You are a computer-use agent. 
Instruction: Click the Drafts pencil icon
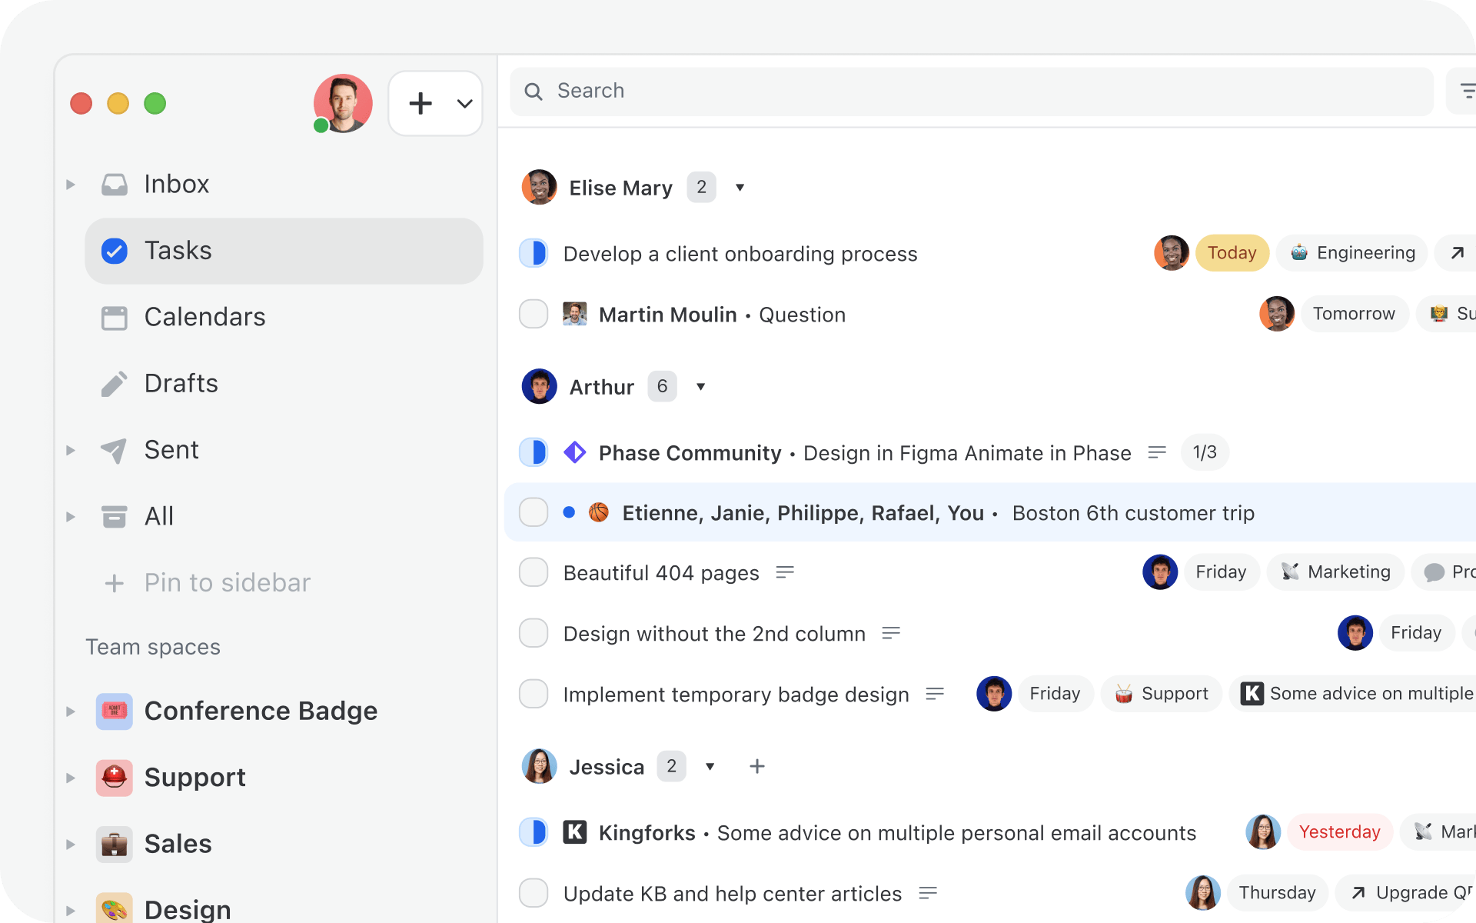point(115,384)
